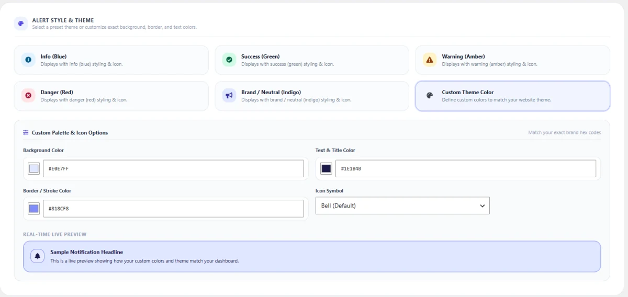Select the Success (Green) theme card
628x297 pixels.
(312, 60)
